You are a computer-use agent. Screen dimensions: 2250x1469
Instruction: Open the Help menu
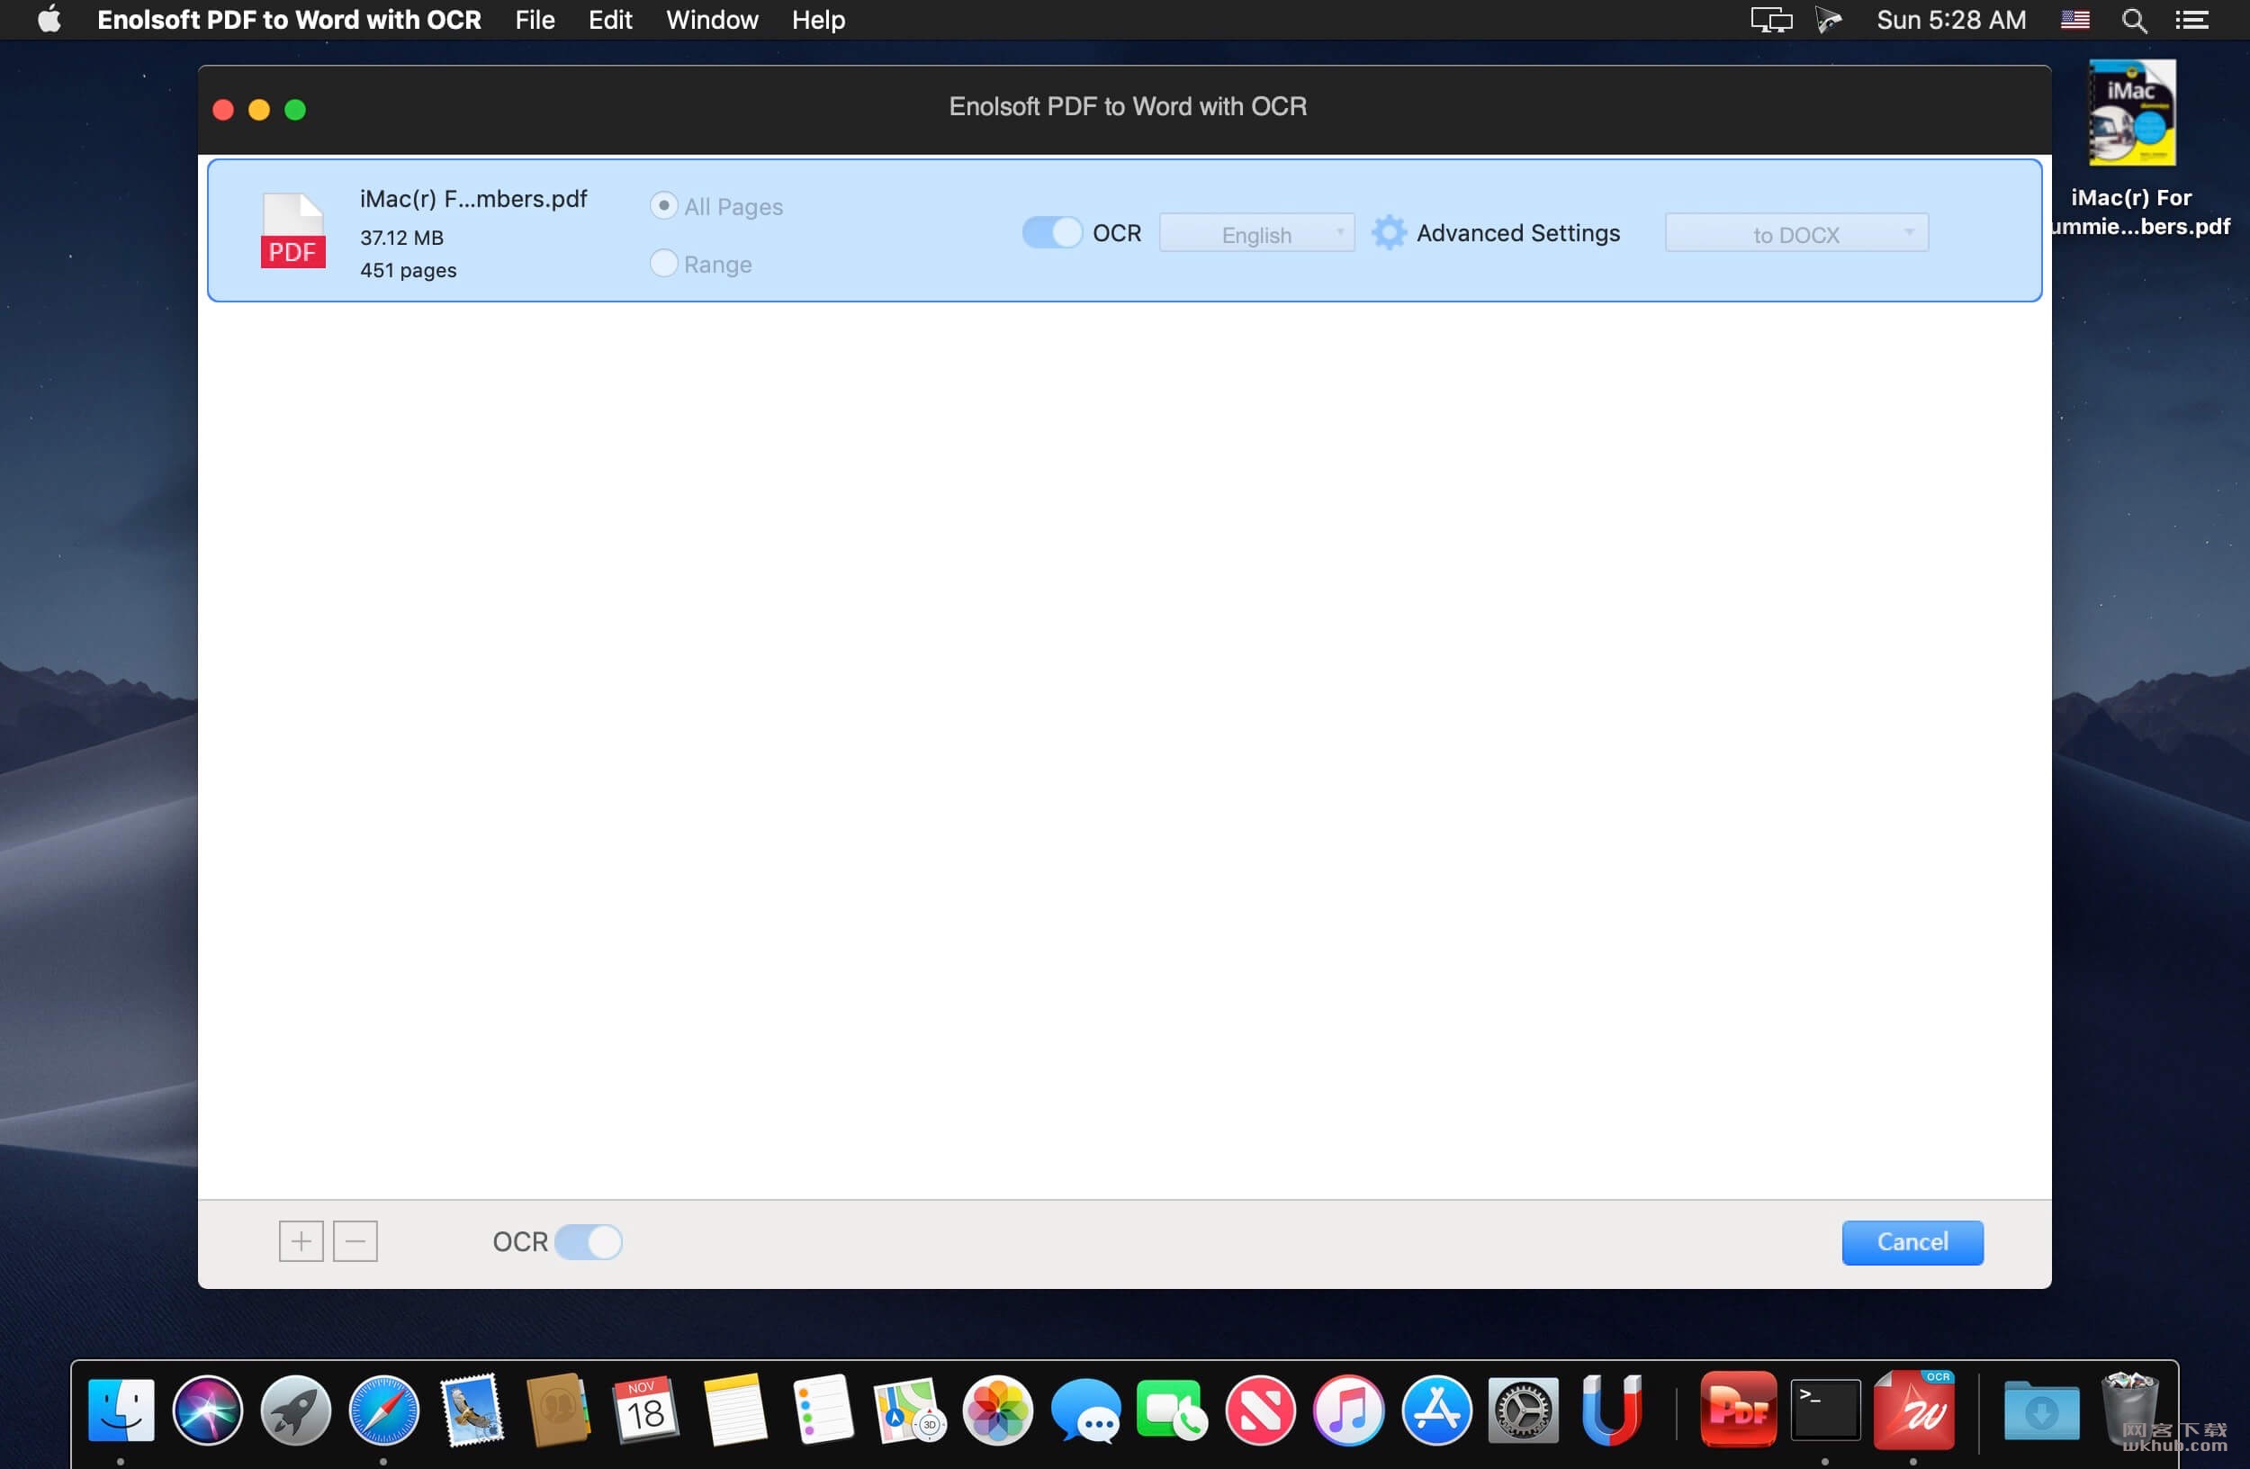pyautogui.click(x=819, y=20)
